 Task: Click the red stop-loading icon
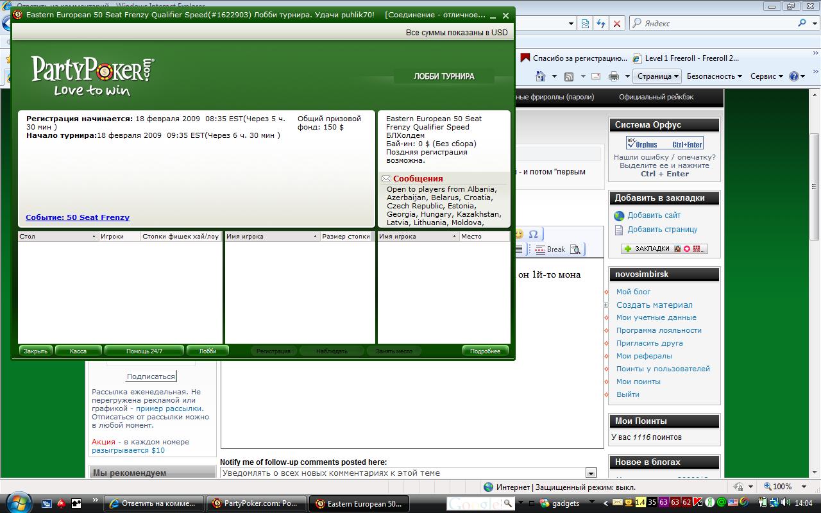tap(616, 23)
